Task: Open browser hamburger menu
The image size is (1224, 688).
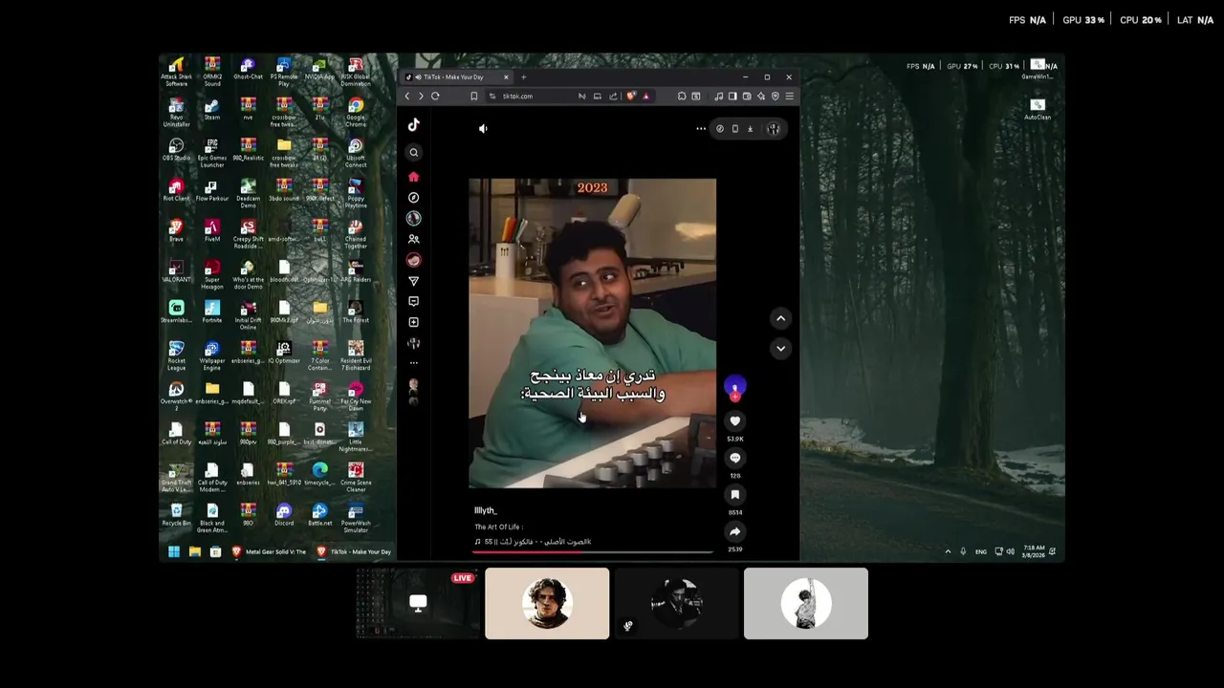Action: coord(789,96)
